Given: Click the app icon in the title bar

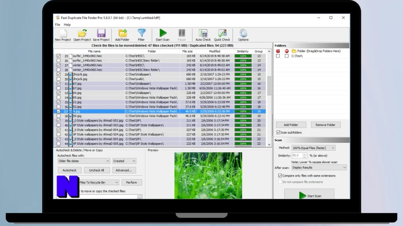Looking at the screenshot, I should [x=57, y=18].
